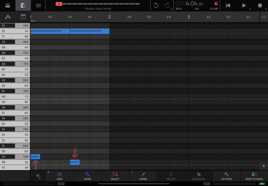Click the OUT level meter label
268x186 pixels.
61,184
